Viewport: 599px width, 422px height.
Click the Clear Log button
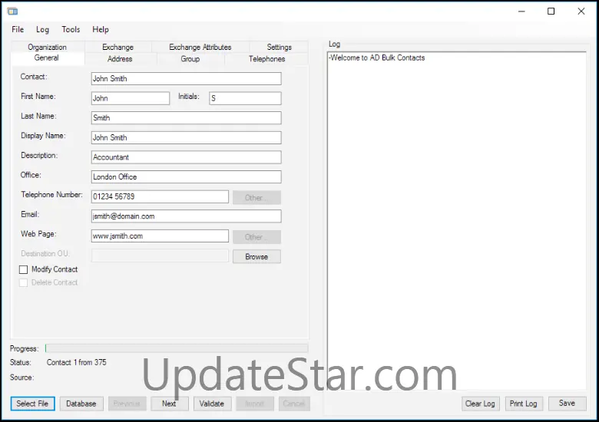[x=480, y=404]
